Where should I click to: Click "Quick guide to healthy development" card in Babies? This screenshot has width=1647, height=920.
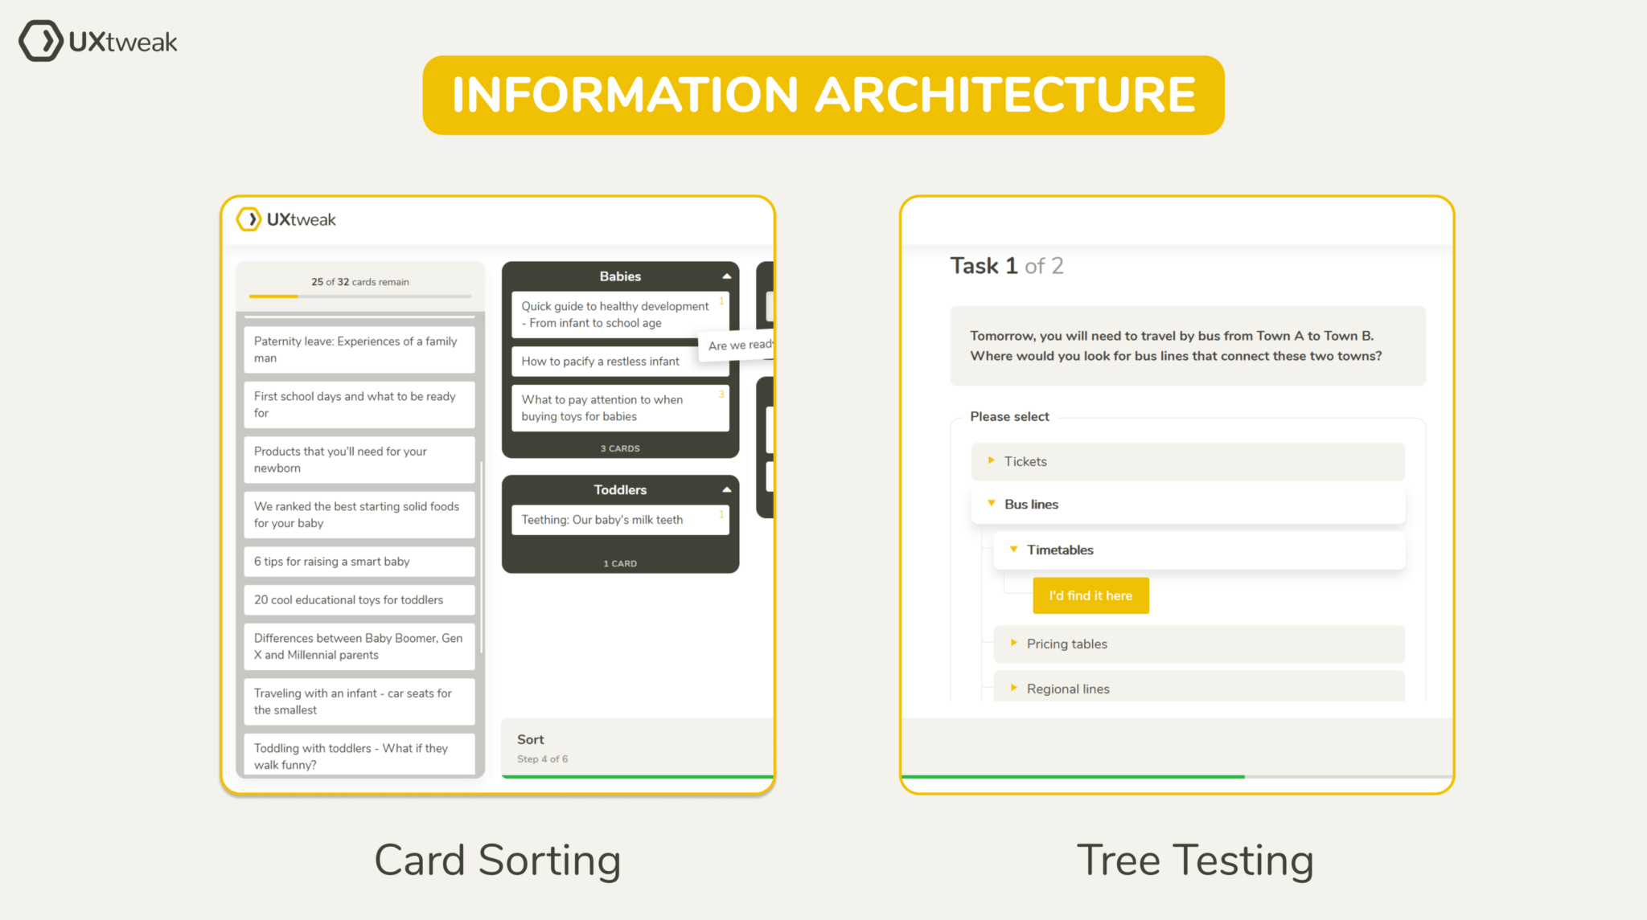620,314
